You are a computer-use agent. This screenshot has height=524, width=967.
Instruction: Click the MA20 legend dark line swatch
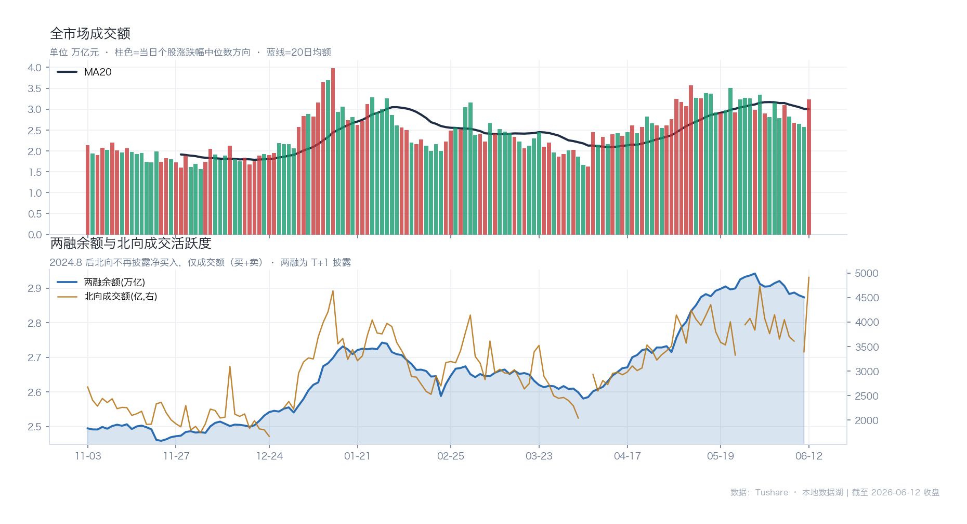pos(67,72)
